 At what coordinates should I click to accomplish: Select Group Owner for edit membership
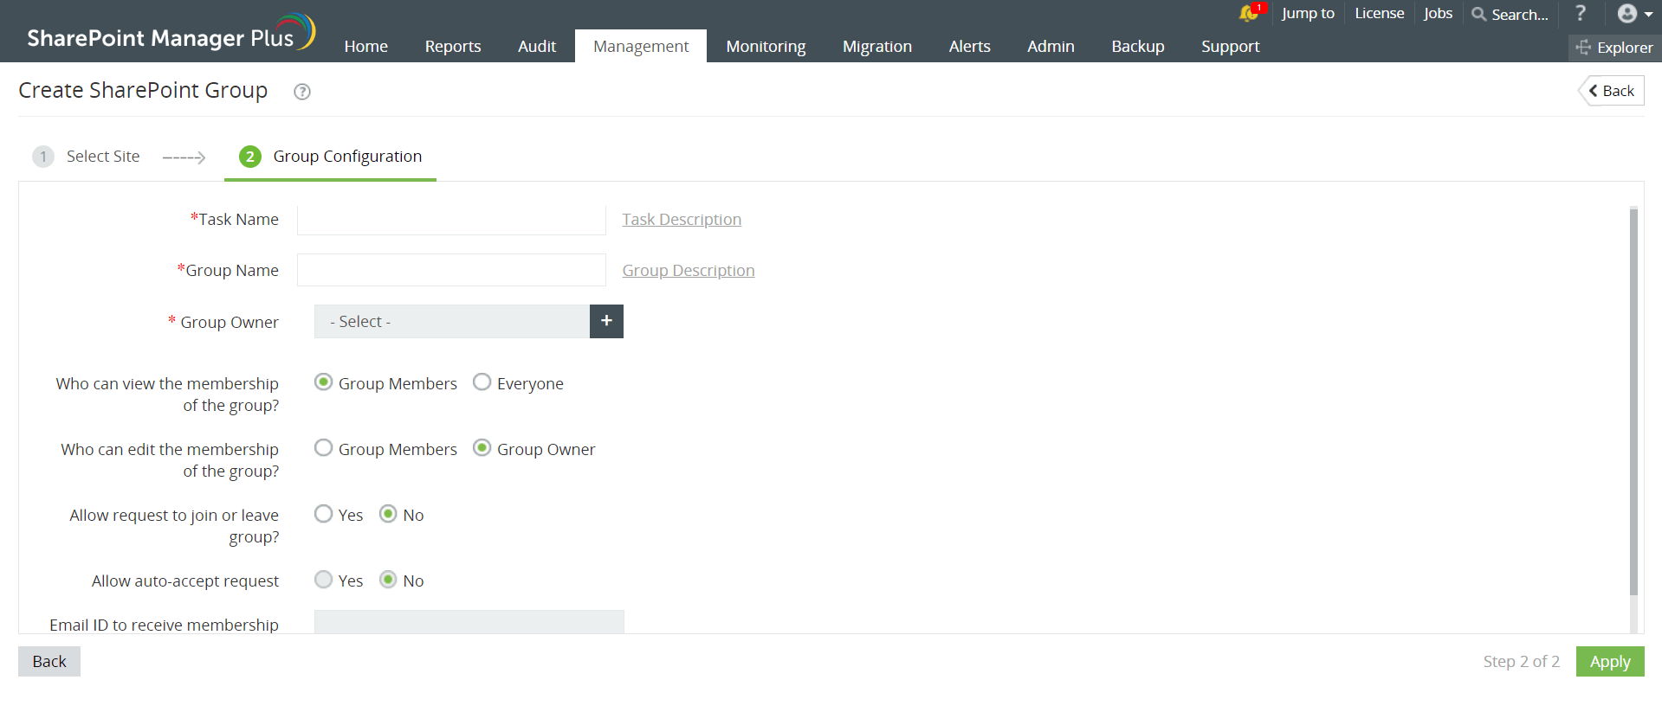point(482,448)
